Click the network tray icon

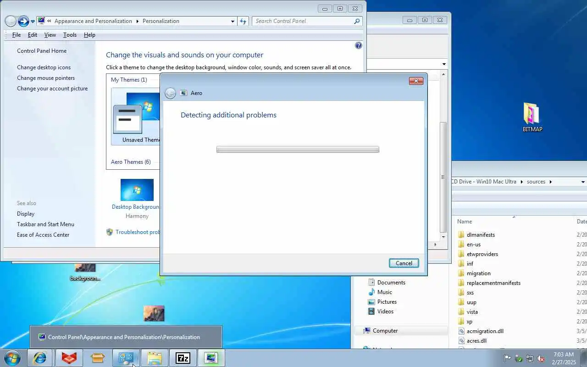click(x=530, y=358)
